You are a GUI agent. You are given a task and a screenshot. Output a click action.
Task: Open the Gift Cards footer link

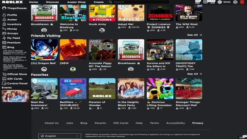pos(121,123)
